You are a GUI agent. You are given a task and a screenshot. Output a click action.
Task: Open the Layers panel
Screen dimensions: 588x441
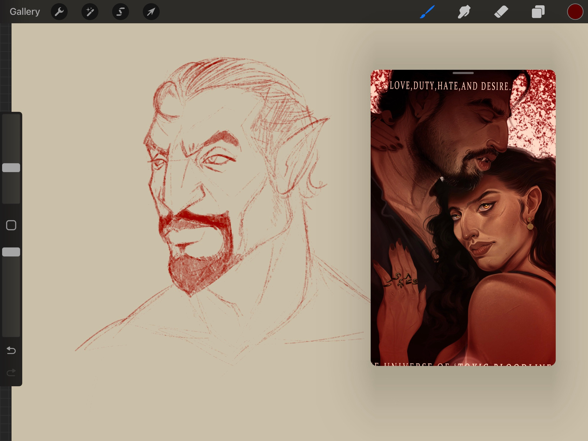[538, 12]
